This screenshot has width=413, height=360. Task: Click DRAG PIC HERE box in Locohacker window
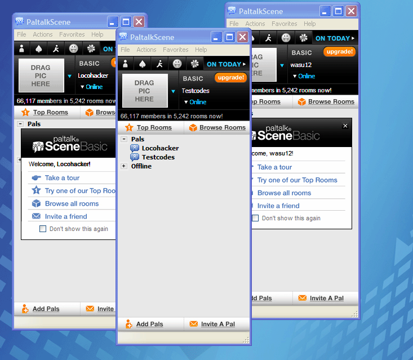point(41,75)
